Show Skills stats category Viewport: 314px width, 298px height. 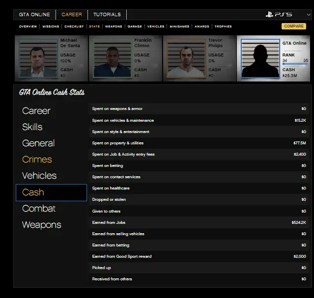[32, 127]
